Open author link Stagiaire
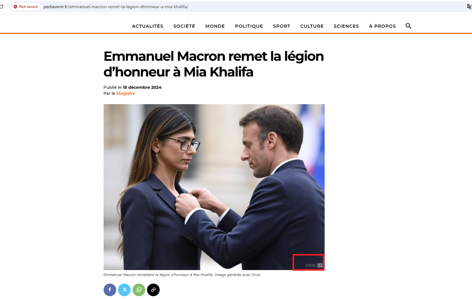The width and height of the screenshot is (472, 299). coord(126,93)
